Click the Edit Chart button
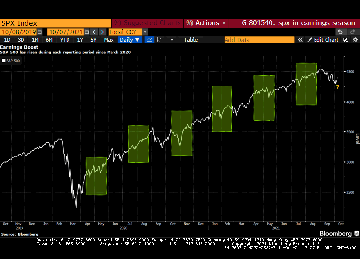The width and height of the screenshot is (360, 259). (323, 40)
